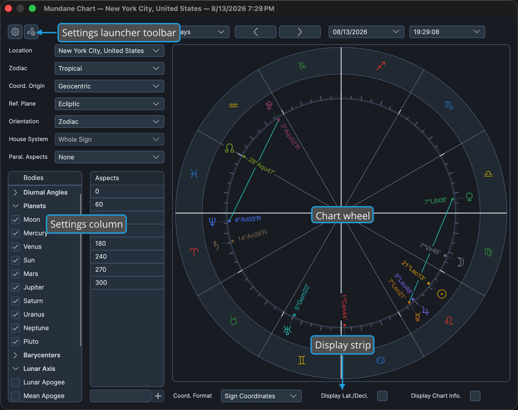Select the 270 aspect row

[127, 270]
